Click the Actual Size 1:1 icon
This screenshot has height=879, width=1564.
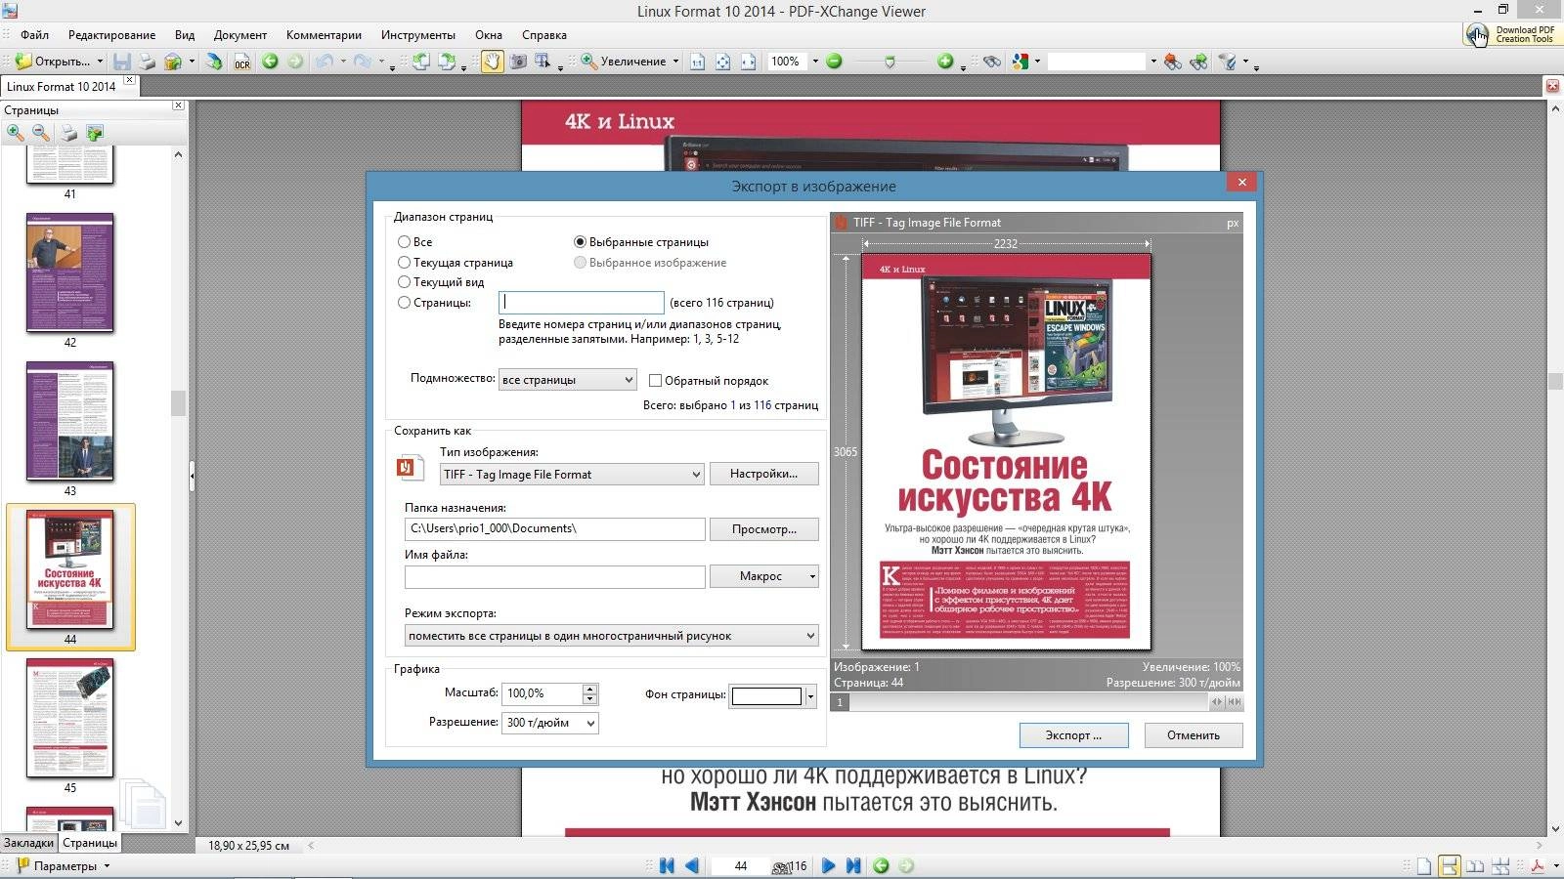click(x=697, y=62)
